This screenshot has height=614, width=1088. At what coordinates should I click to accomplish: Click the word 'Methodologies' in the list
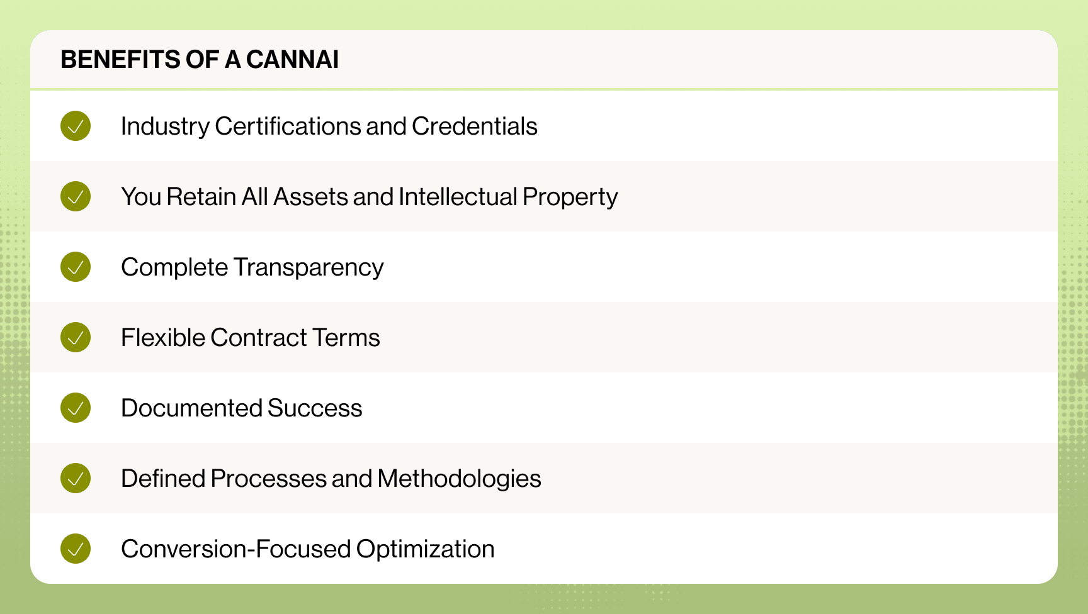(x=459, y=479)
